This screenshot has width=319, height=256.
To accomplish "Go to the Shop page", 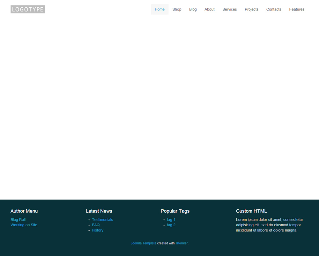I will 177,9.
